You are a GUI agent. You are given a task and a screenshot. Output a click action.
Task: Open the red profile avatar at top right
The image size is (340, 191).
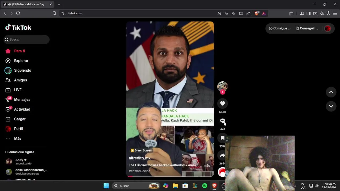[328, 28]
